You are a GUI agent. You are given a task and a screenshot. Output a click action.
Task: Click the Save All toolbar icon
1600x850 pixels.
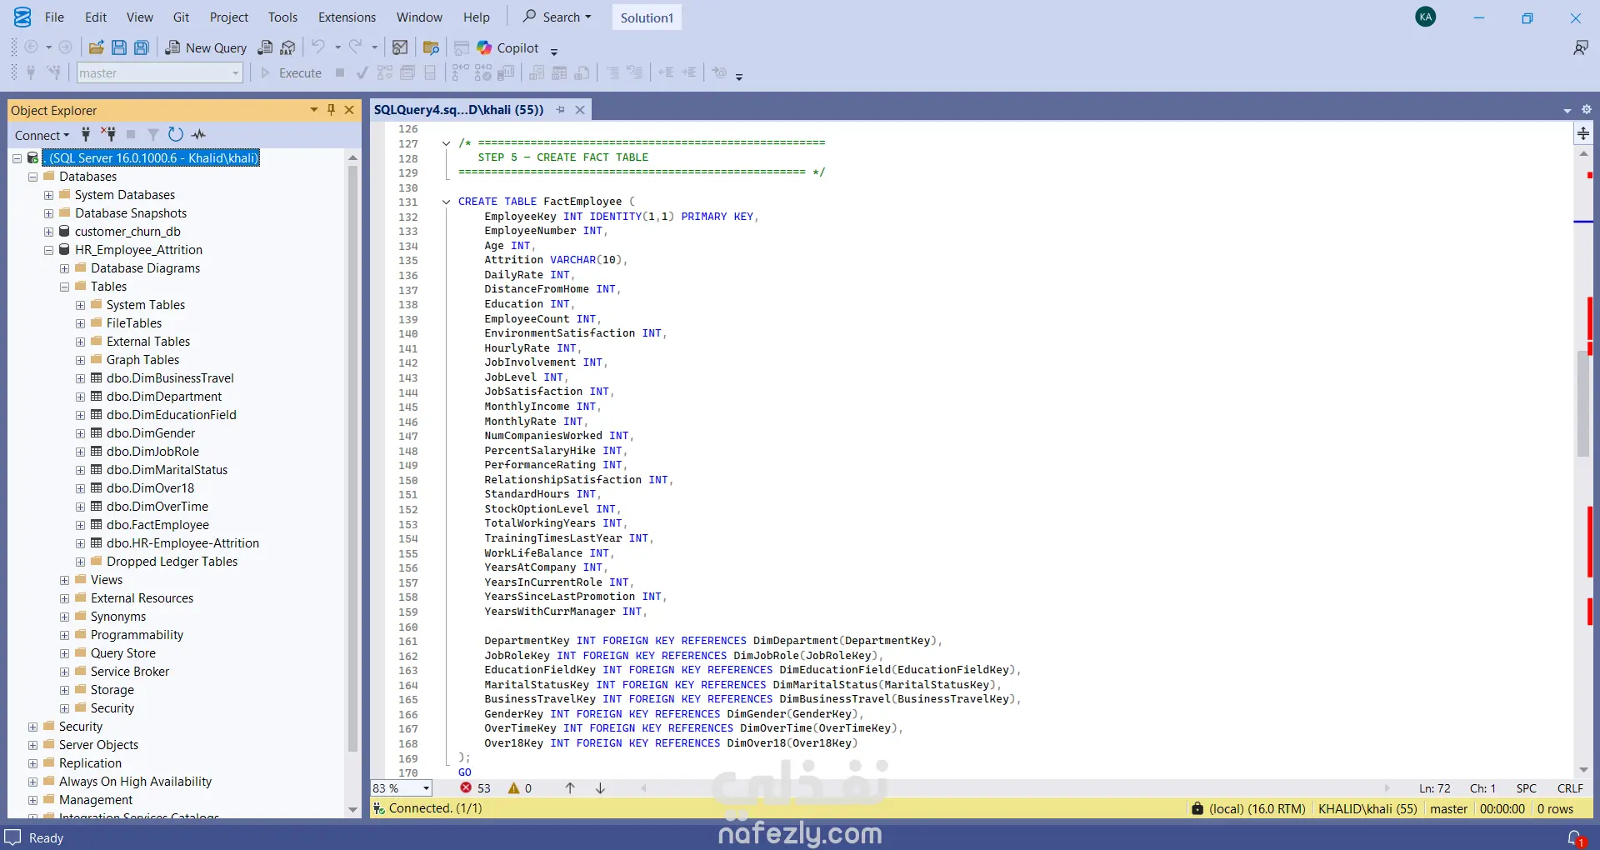[x=142, y=47]
